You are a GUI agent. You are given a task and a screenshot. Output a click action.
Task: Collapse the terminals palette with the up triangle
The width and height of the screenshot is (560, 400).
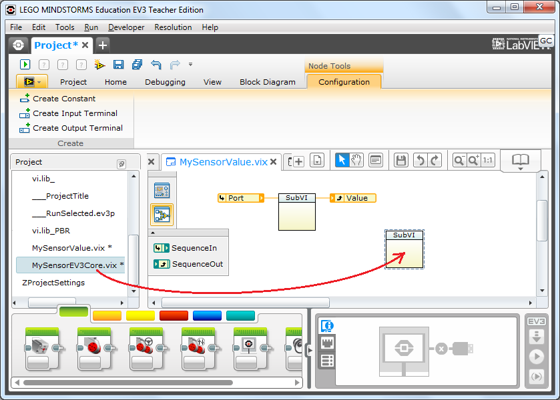(153, 233)
